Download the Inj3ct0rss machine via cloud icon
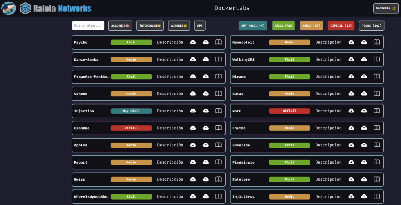 [351, 196]
